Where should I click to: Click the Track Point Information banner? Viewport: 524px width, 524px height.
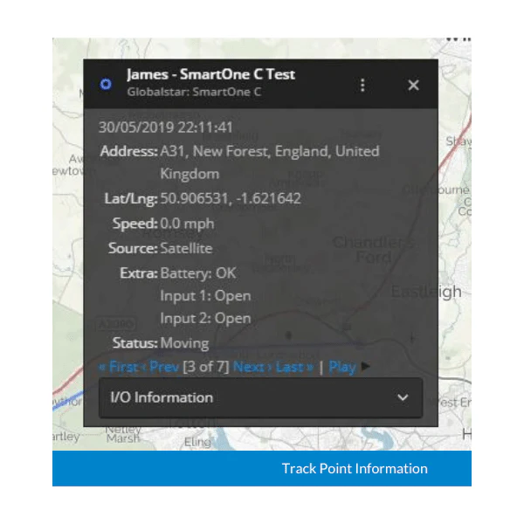pyautogui.click(x=262, y=468)
